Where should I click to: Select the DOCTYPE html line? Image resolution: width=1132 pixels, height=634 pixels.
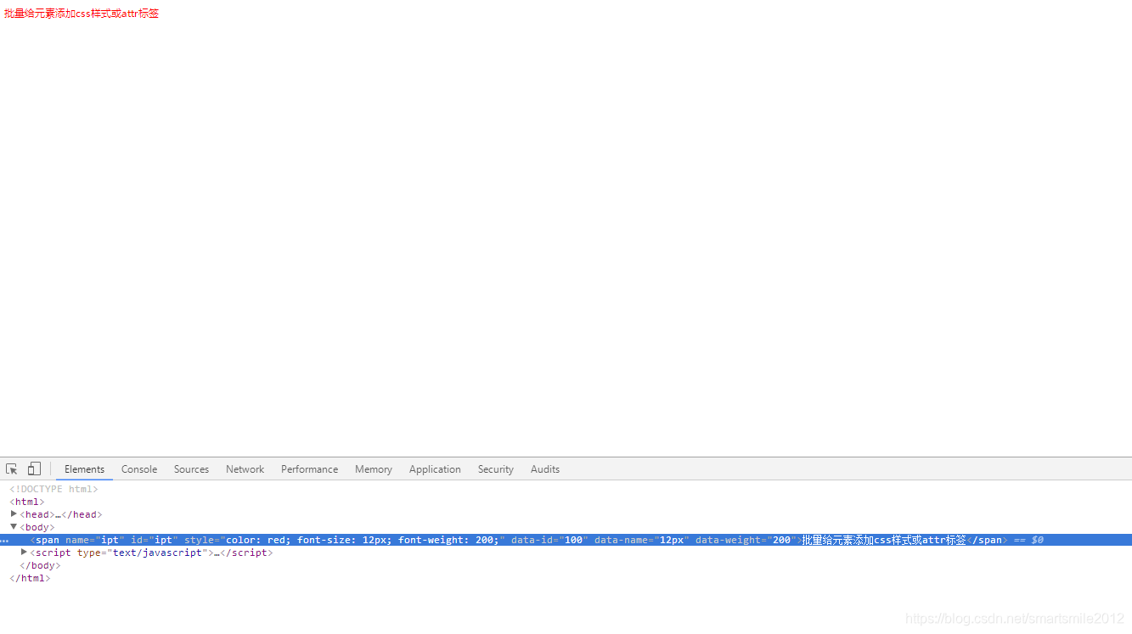[54, 489]
